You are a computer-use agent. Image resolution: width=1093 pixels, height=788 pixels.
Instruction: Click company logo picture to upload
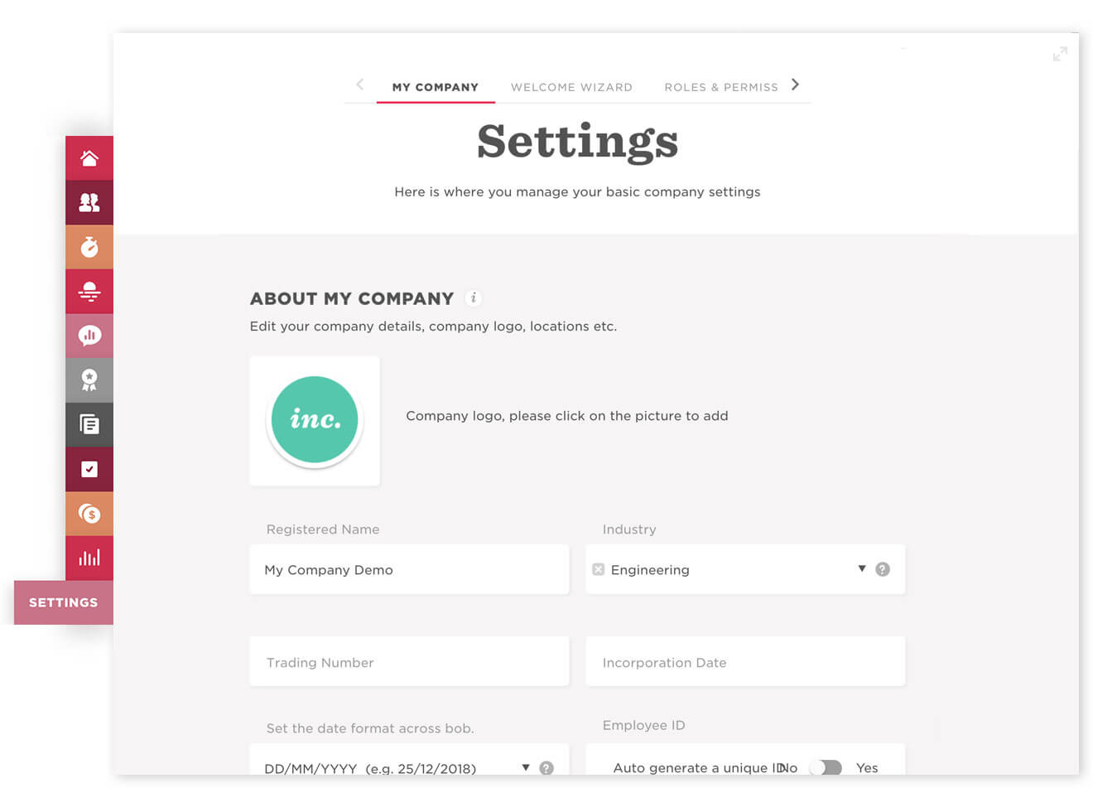click(315, 421)
